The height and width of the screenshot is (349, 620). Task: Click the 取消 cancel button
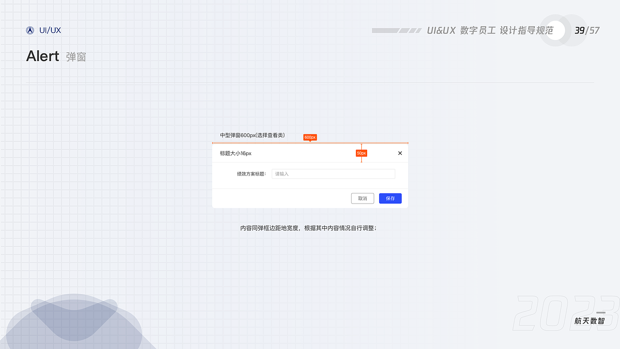362,198
